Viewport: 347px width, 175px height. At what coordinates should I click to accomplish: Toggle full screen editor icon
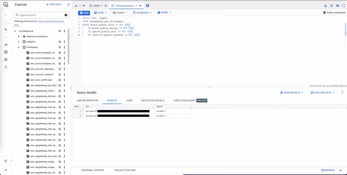(344, 5)
